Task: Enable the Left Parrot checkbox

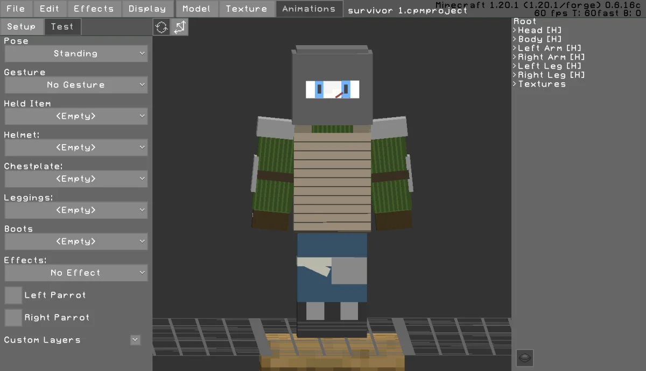Action: click(13, 295)
